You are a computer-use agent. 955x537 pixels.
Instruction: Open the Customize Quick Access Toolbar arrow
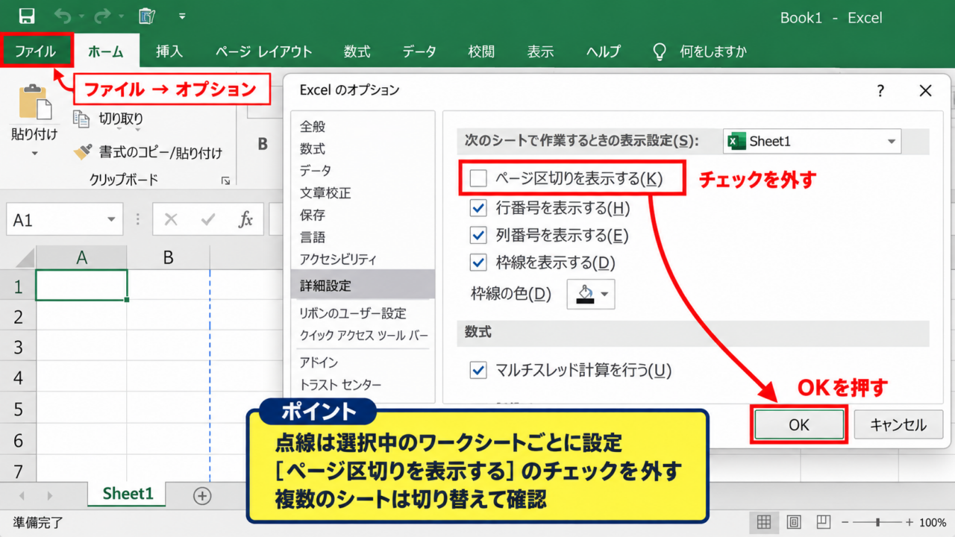click(183, 16)
